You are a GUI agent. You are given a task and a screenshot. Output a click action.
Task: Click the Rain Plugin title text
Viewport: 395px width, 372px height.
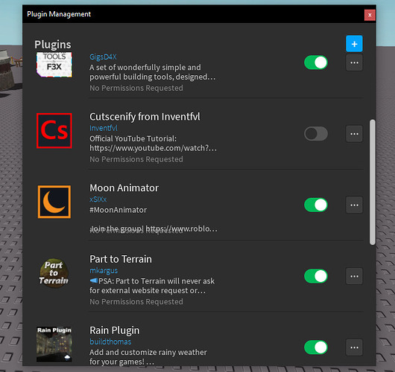(114, 330)
